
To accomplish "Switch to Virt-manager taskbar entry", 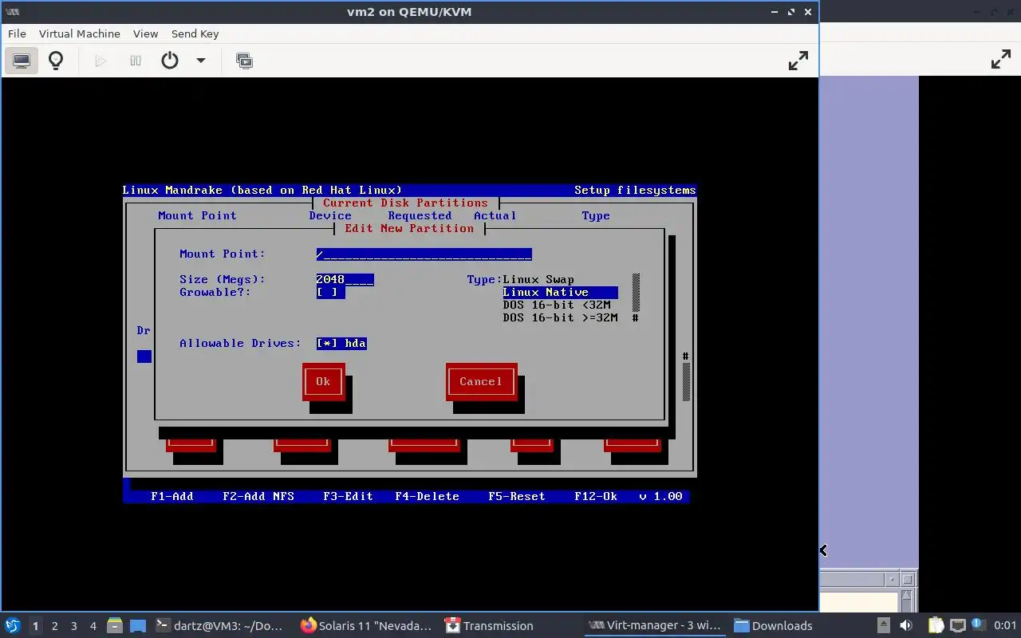I will coord(655,625).
